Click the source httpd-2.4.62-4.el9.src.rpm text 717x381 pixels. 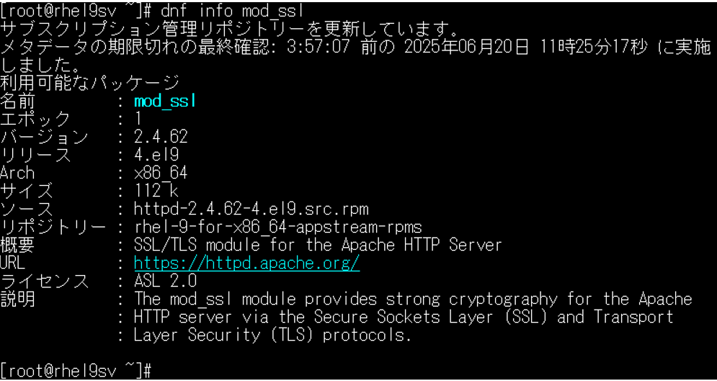251,210
